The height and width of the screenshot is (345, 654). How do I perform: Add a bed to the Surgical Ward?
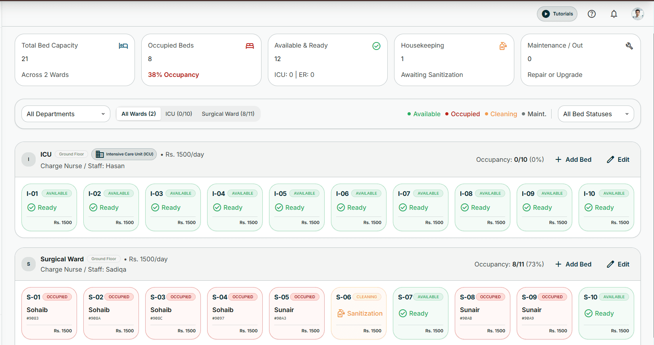point(573,264)
